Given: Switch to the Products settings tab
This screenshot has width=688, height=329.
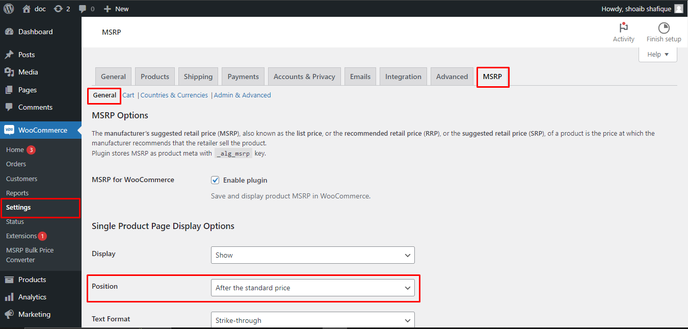Looking at the screenshot, I should point(155,77).
